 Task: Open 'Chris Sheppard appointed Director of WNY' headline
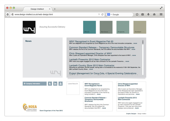91,53
